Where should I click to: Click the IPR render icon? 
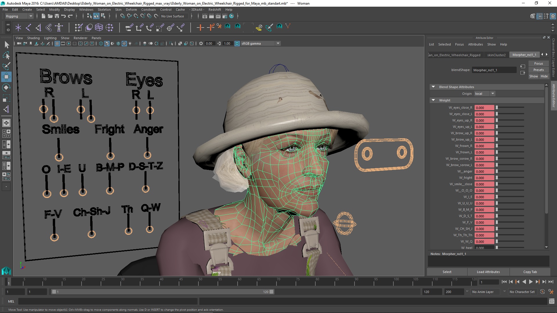point(218,16)
